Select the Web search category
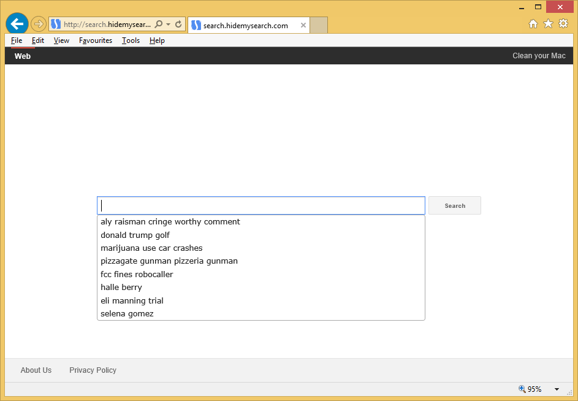 click(23, 56)
